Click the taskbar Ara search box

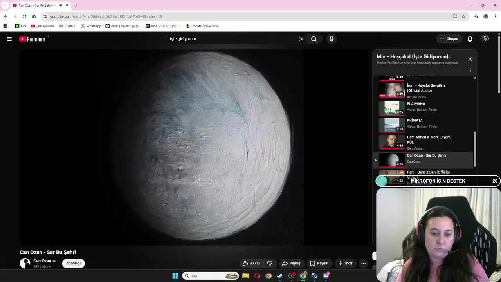pos(211,276)
